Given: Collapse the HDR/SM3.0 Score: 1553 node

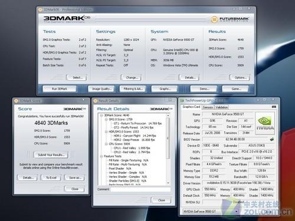Looking at the screenshot, I should pos(106,131).
